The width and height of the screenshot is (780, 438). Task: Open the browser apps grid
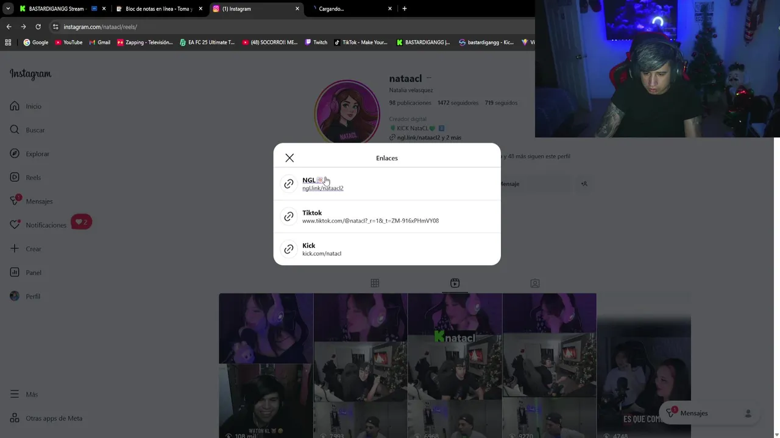[x=8, y=43]
